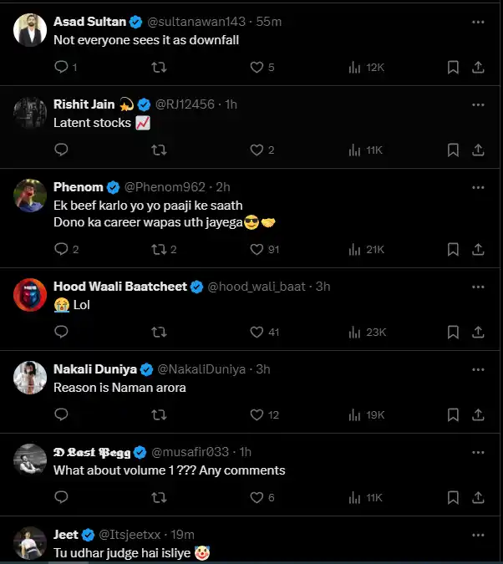The height and width of the screenshot is (564, 503).
Task: Open @hood_wali_baat profile handle
Action: [258, 287]
